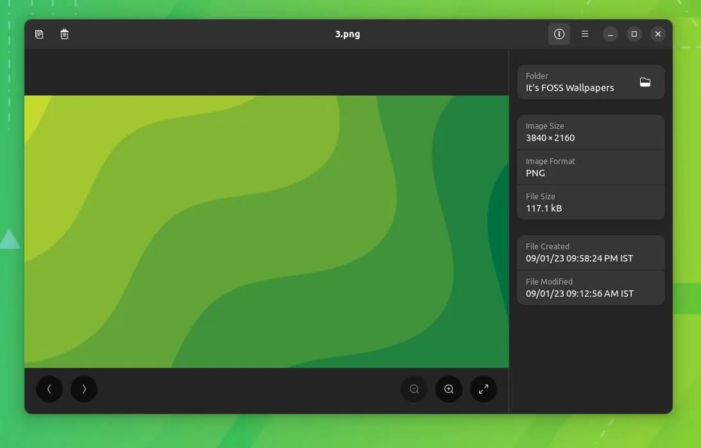Image resolution: width=701 pixels, height=448 pixels.
Task: Toggle the image properties sidebar
Action: coord(559,34)
